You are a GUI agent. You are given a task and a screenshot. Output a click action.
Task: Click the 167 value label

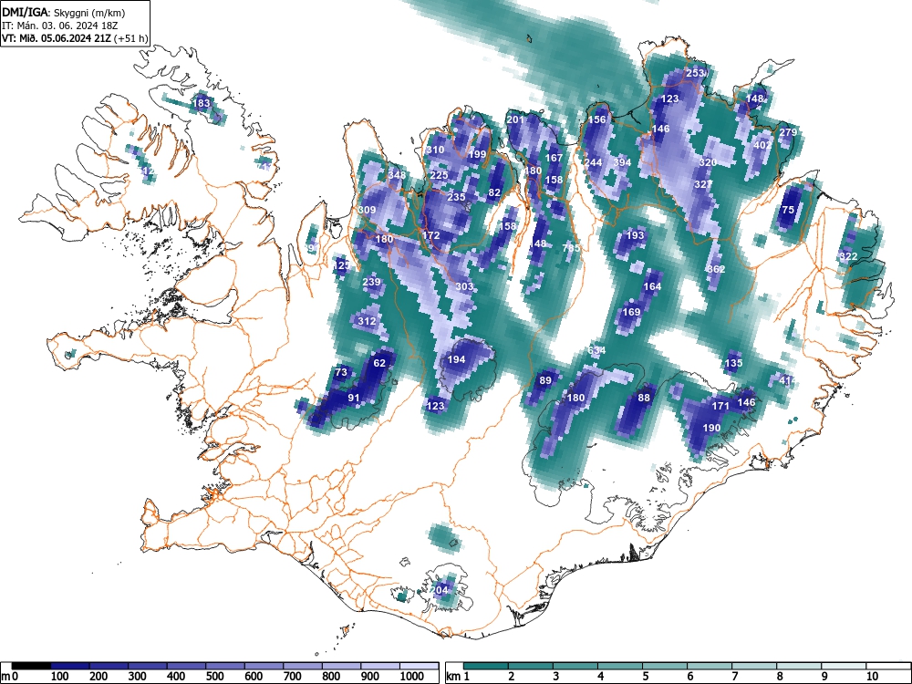(554, 158)
